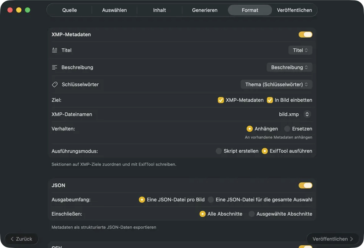Click the Zurück back button
364x248 pixels.
[x=22, y=239]
